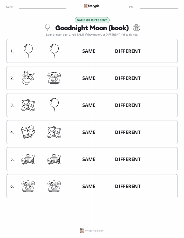The image size is (184, 238).
Task: Click the balloon picture in row 3
Action: coord(54,105)
